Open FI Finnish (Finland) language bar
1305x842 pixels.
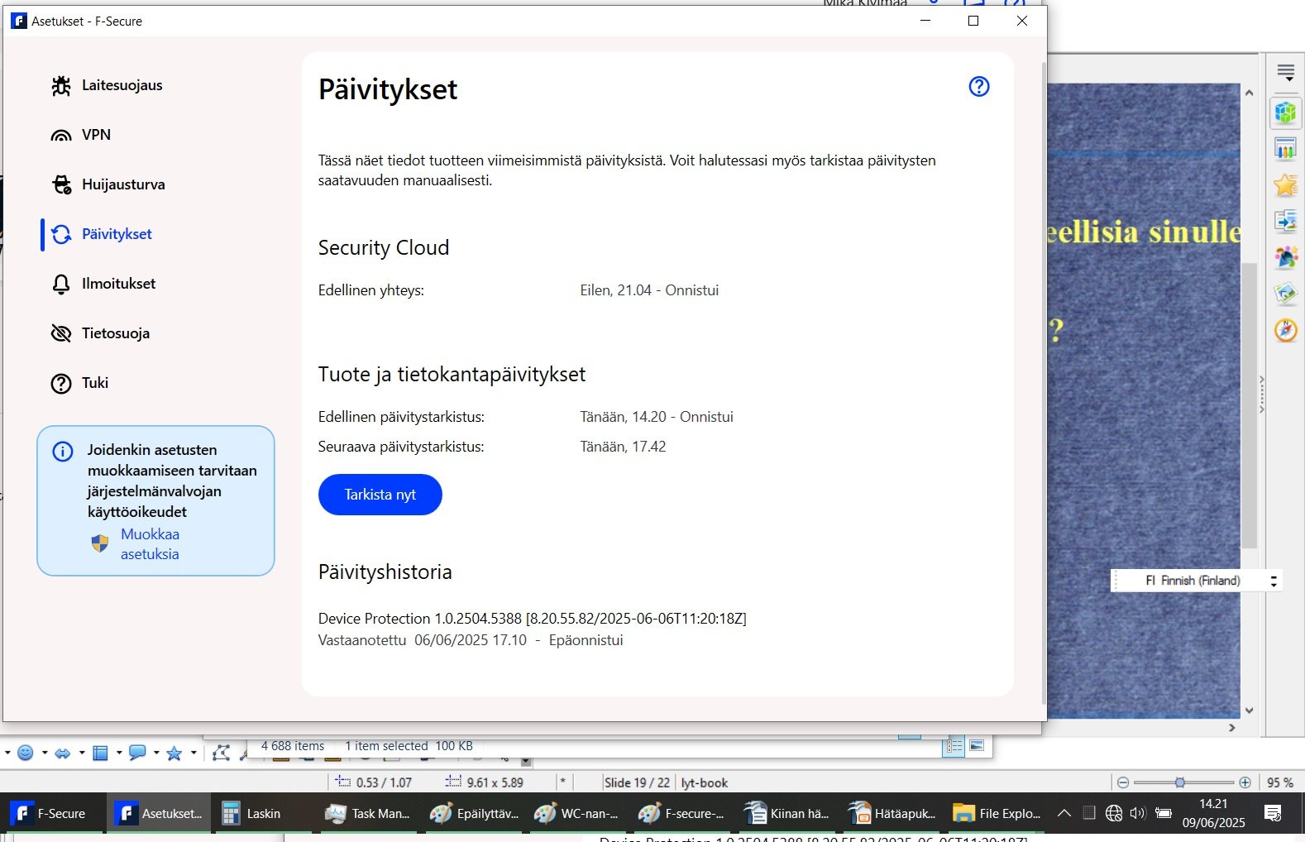[1192, 581]
